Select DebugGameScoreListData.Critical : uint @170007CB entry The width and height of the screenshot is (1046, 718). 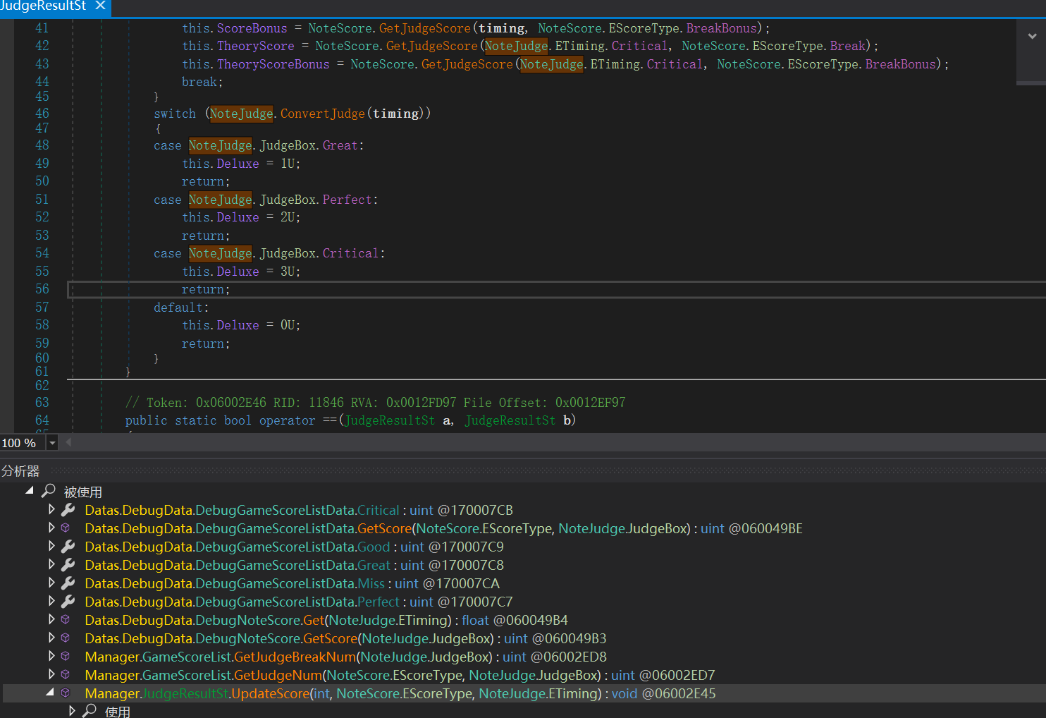point(299,510)
